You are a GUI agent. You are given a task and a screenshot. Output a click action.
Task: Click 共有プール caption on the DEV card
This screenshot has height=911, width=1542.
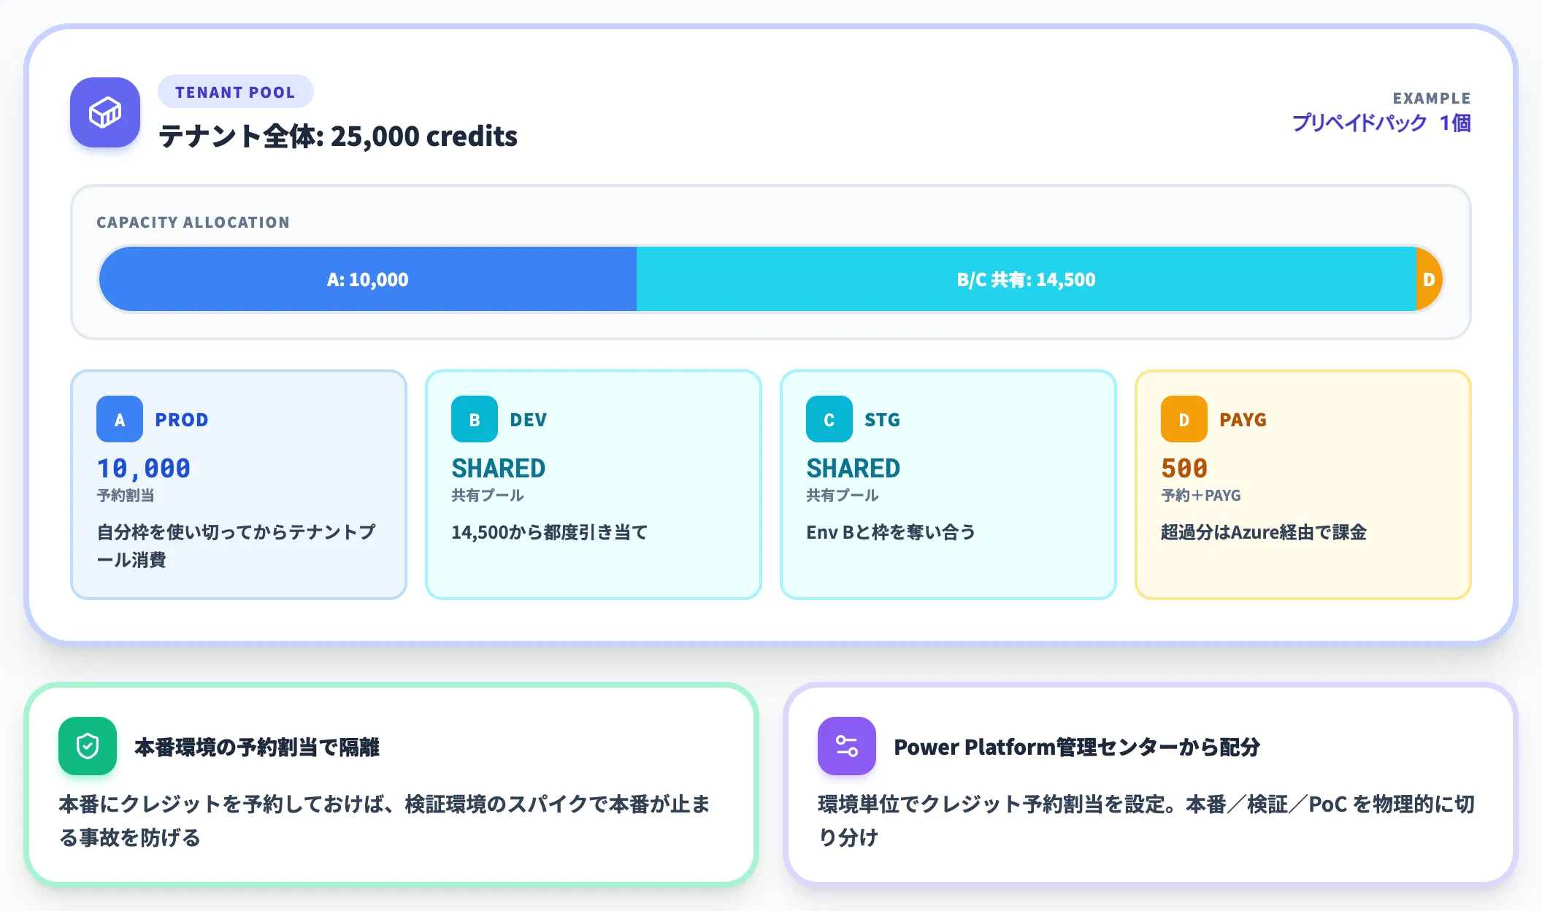click(x=487, y=495)
